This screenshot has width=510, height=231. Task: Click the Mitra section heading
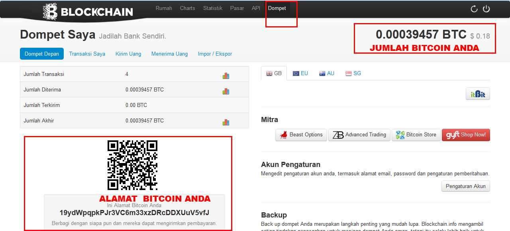(x=270, y=120)
